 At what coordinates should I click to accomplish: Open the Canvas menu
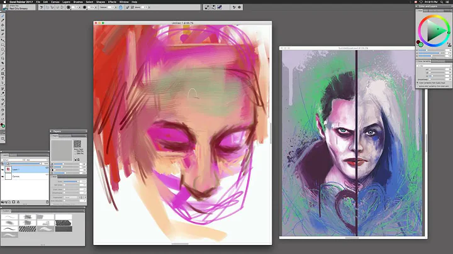(55, 2)
